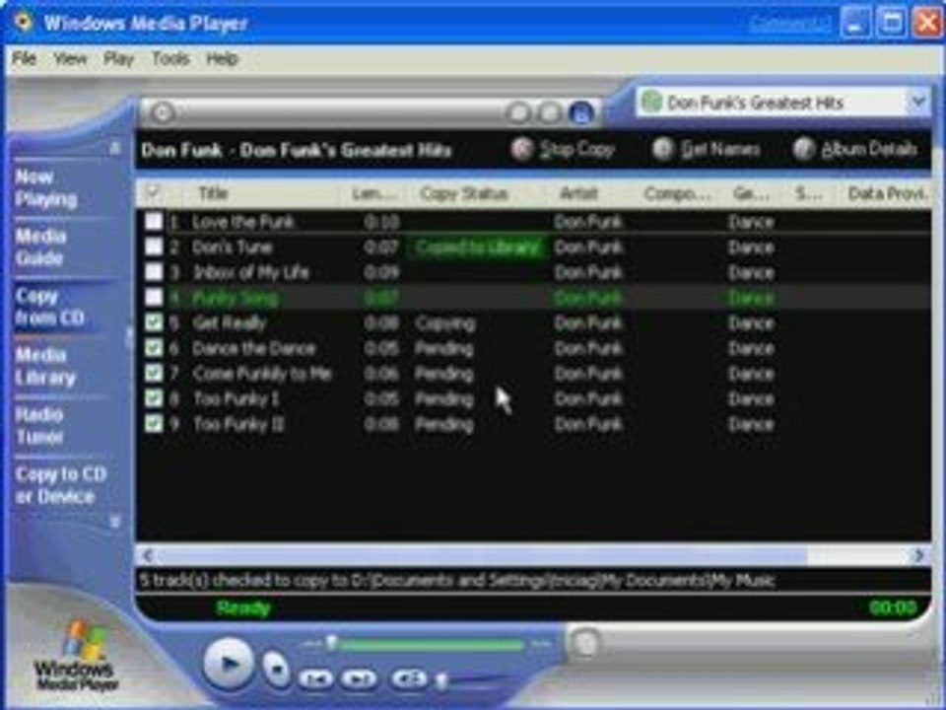Click the Play button
The height and width of the screenshot is (710, 946).
pyautogui.click(x=228, y=664)
